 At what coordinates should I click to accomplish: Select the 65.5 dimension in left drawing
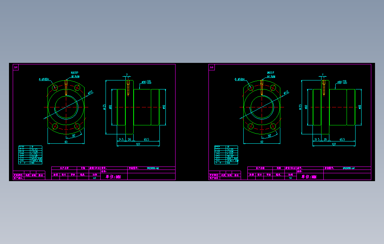[146, 139]
